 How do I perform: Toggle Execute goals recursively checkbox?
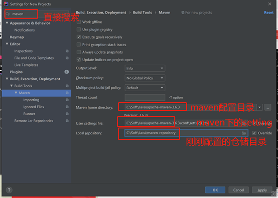[x=79, y=37]
